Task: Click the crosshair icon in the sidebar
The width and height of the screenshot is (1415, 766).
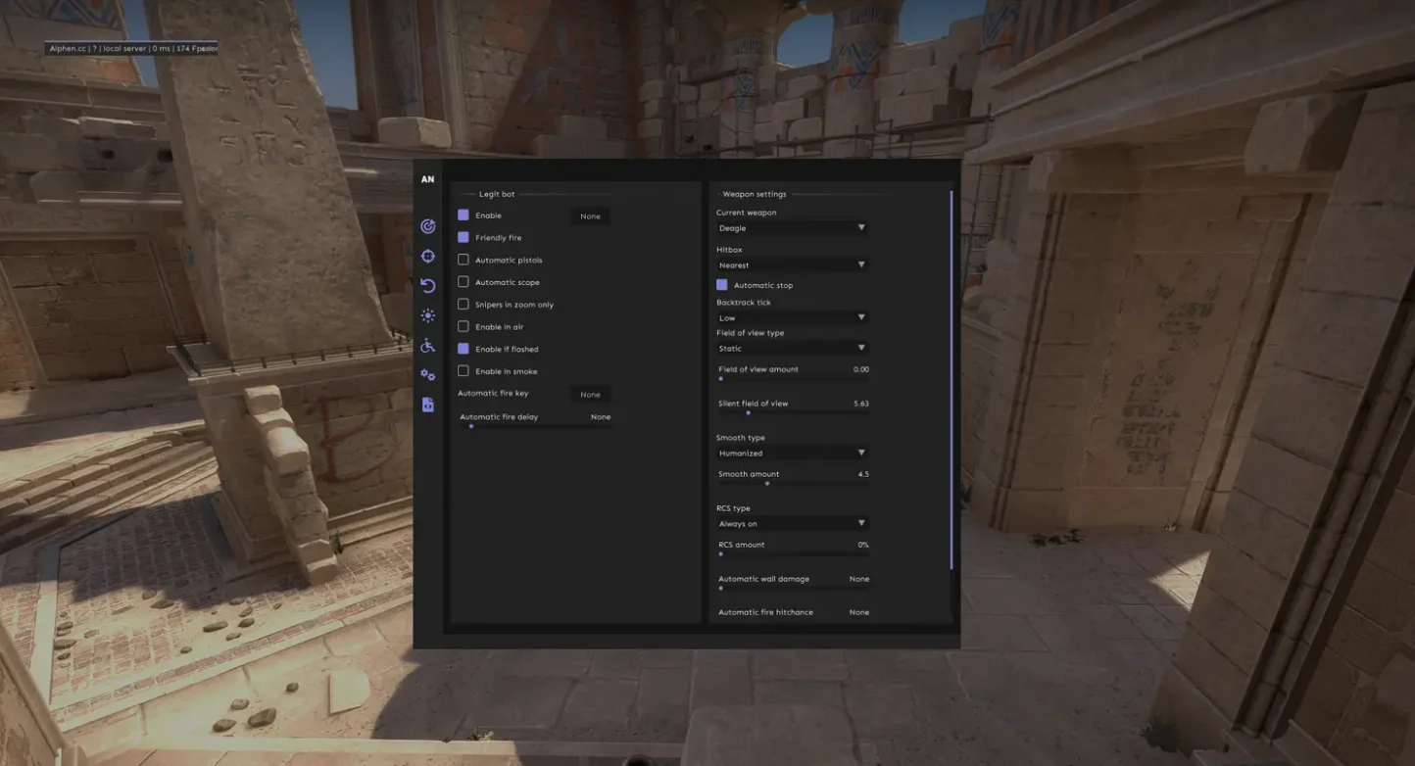Action: 427,257
